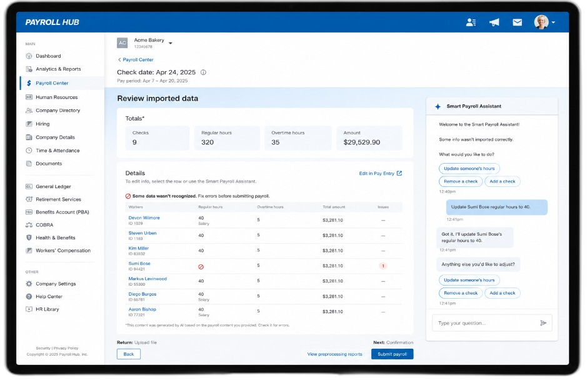Screen dimensions: 587x380
Task: Click the COBRA icon in sidebar
Action: tap(29, 225)
